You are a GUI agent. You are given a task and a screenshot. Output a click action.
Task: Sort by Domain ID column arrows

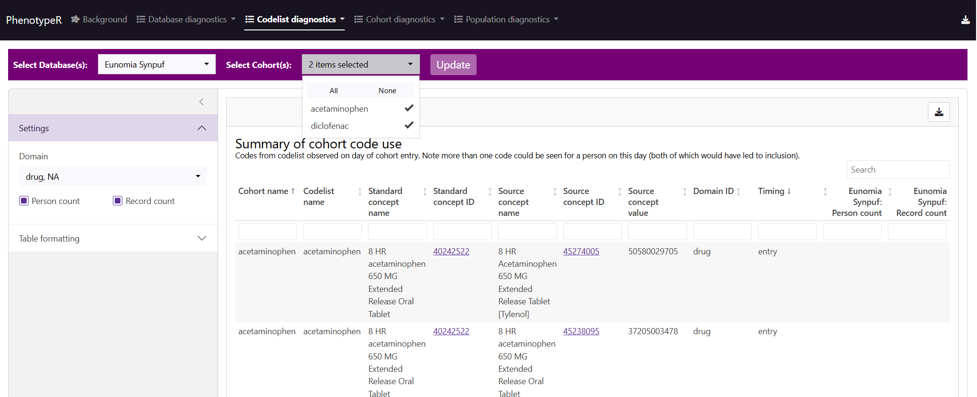coord(738,192)
